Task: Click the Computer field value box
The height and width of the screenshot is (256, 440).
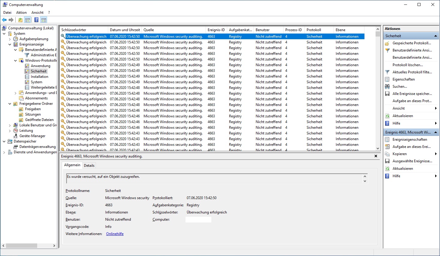Action: [198, 219]
